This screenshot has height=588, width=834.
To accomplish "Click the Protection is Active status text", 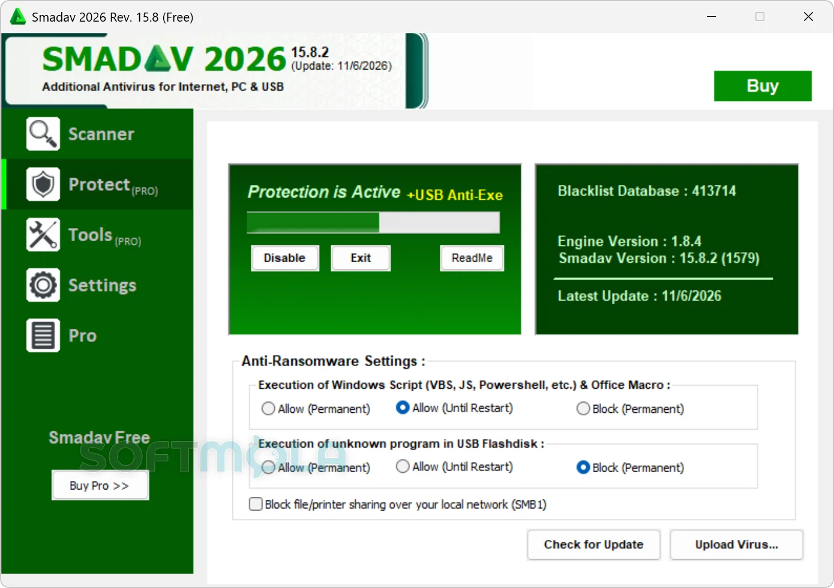I will (x=324, y=192).
